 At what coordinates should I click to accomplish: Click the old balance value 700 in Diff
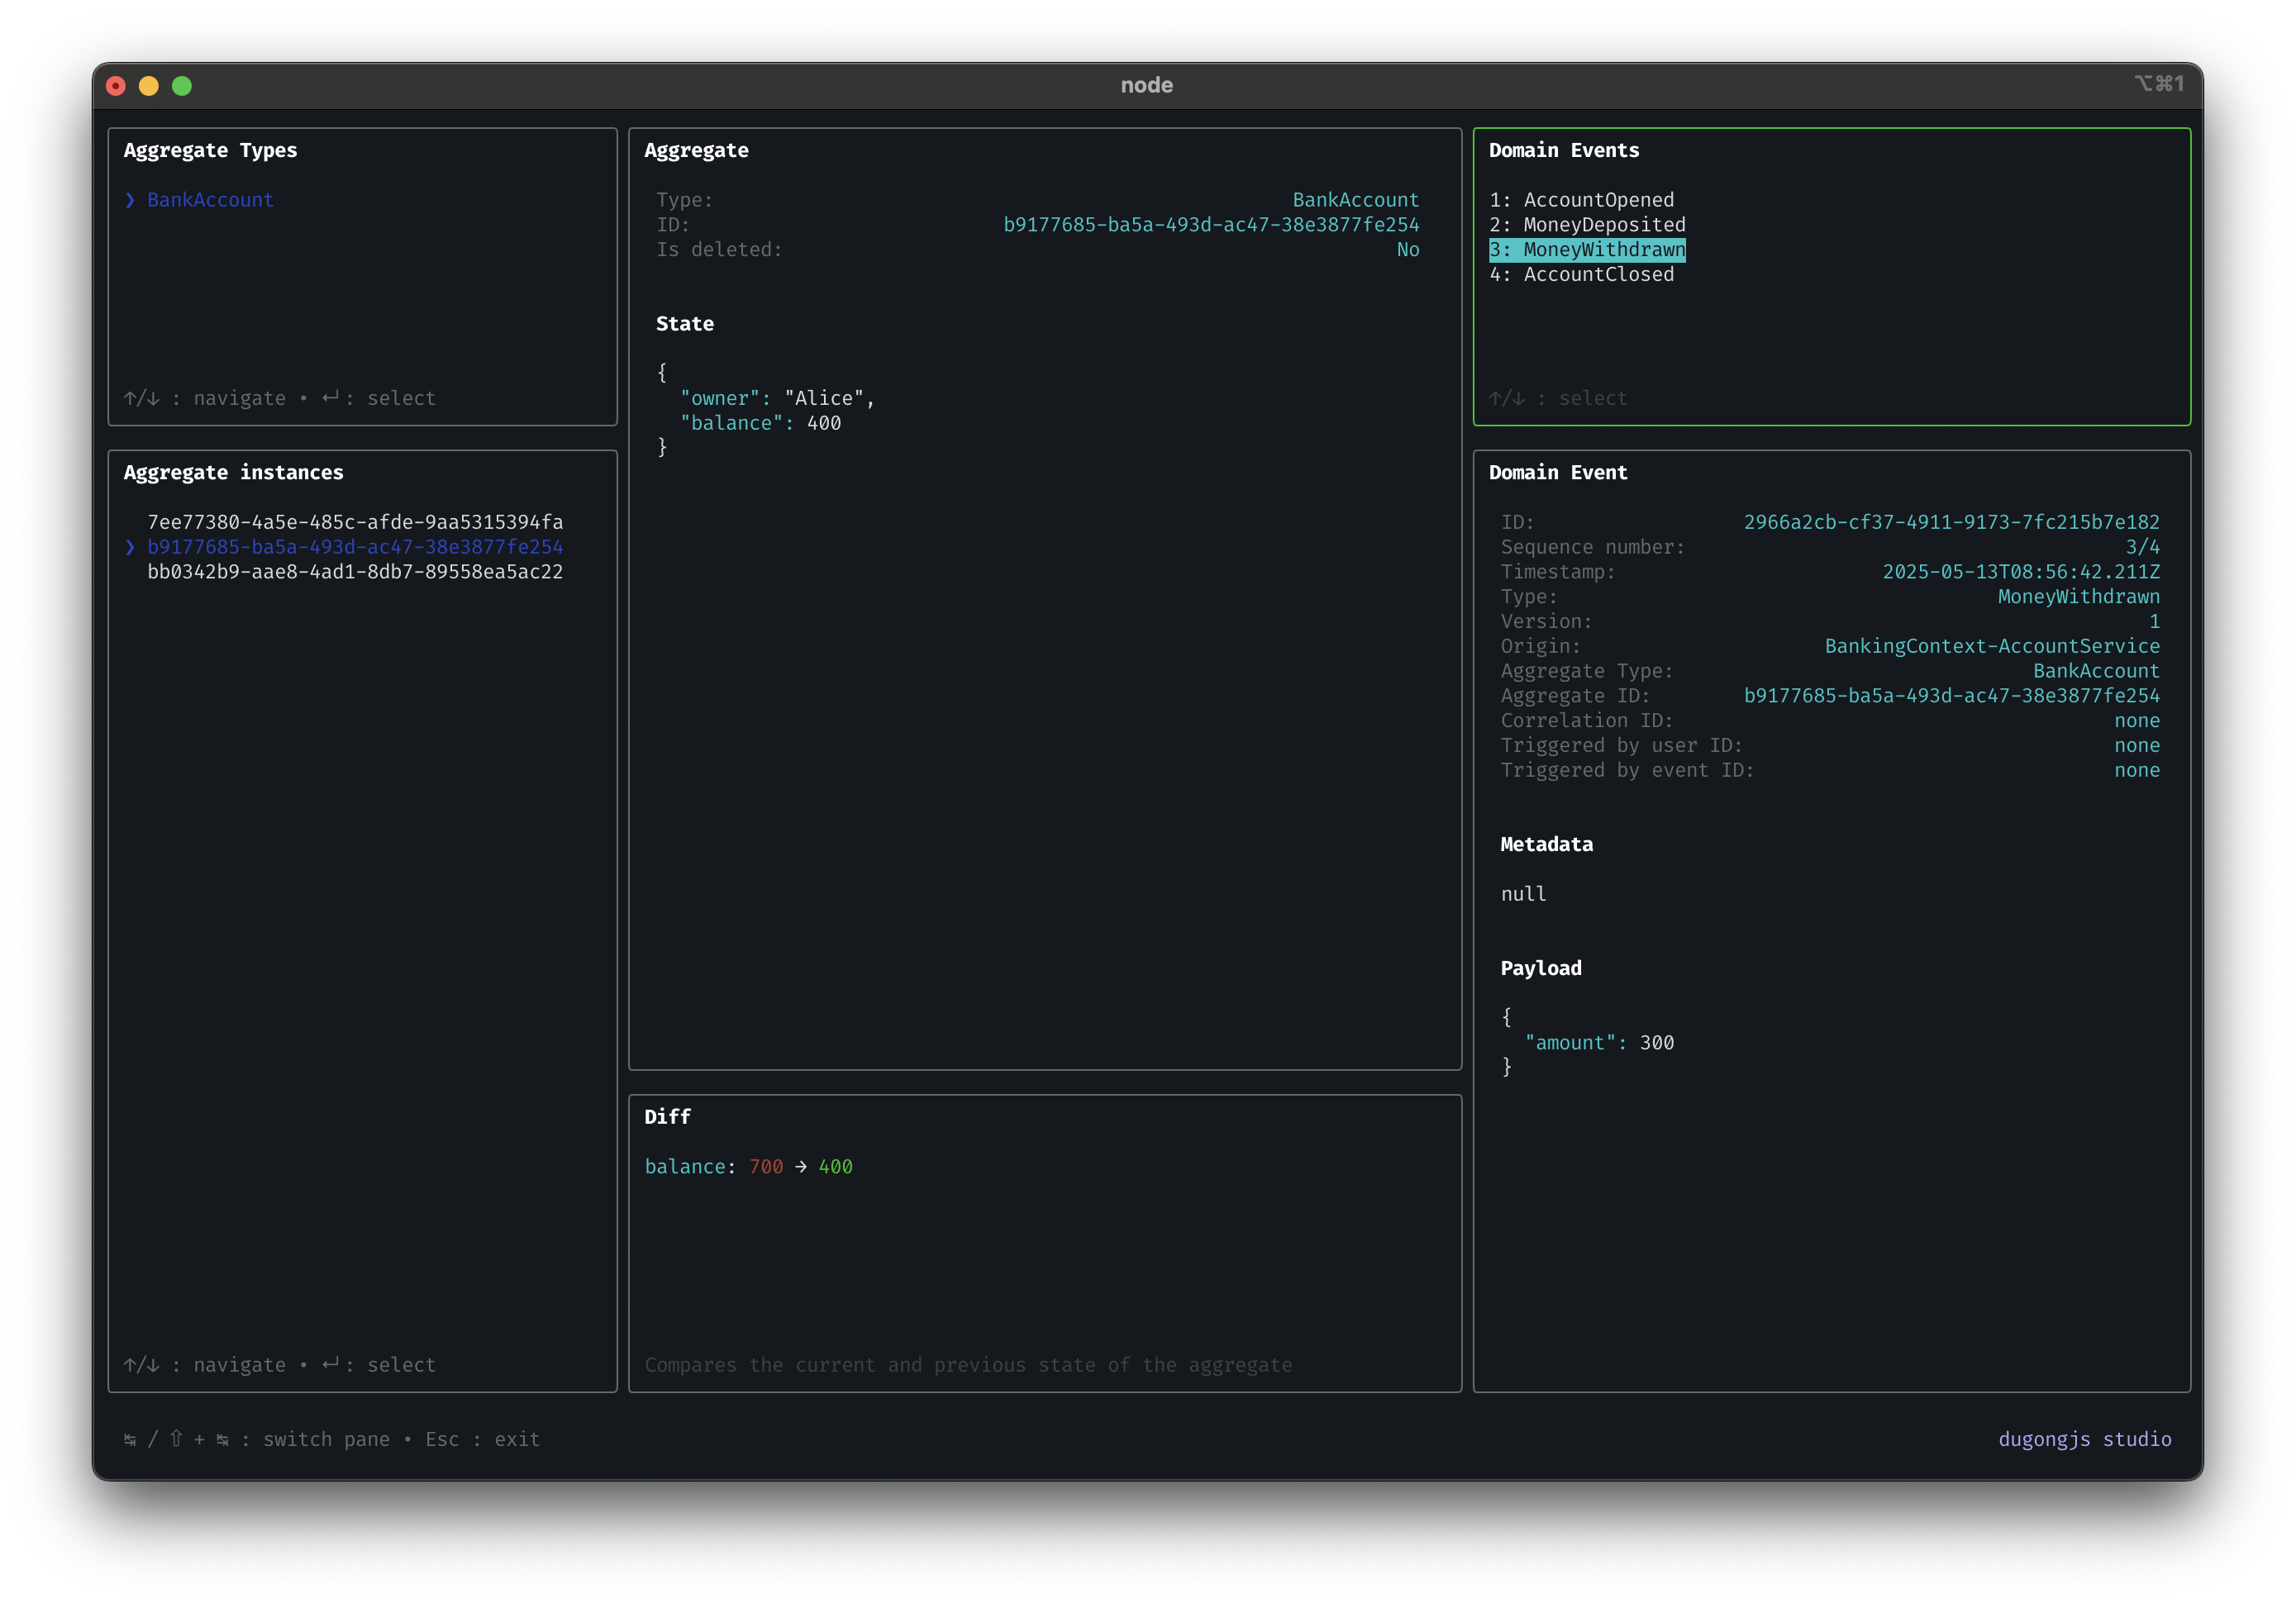point(766,1167)
